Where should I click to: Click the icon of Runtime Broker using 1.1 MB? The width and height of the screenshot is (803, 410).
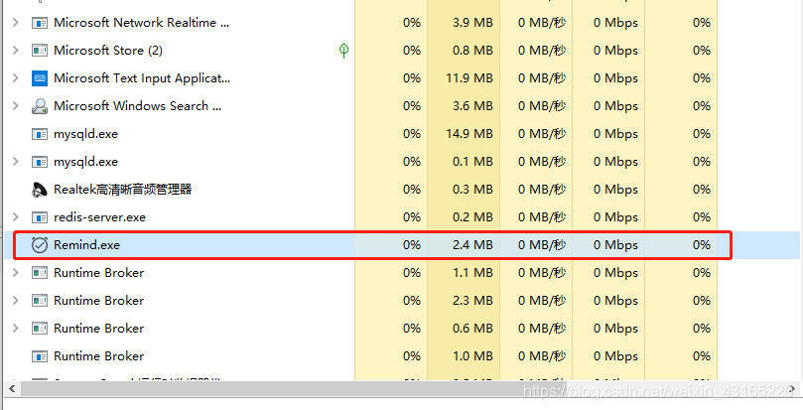pyautogui.click(x=40, y=273)
